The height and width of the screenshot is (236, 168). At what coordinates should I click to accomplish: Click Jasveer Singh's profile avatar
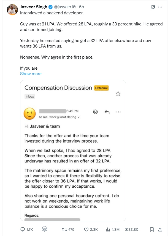coord(12,10)
